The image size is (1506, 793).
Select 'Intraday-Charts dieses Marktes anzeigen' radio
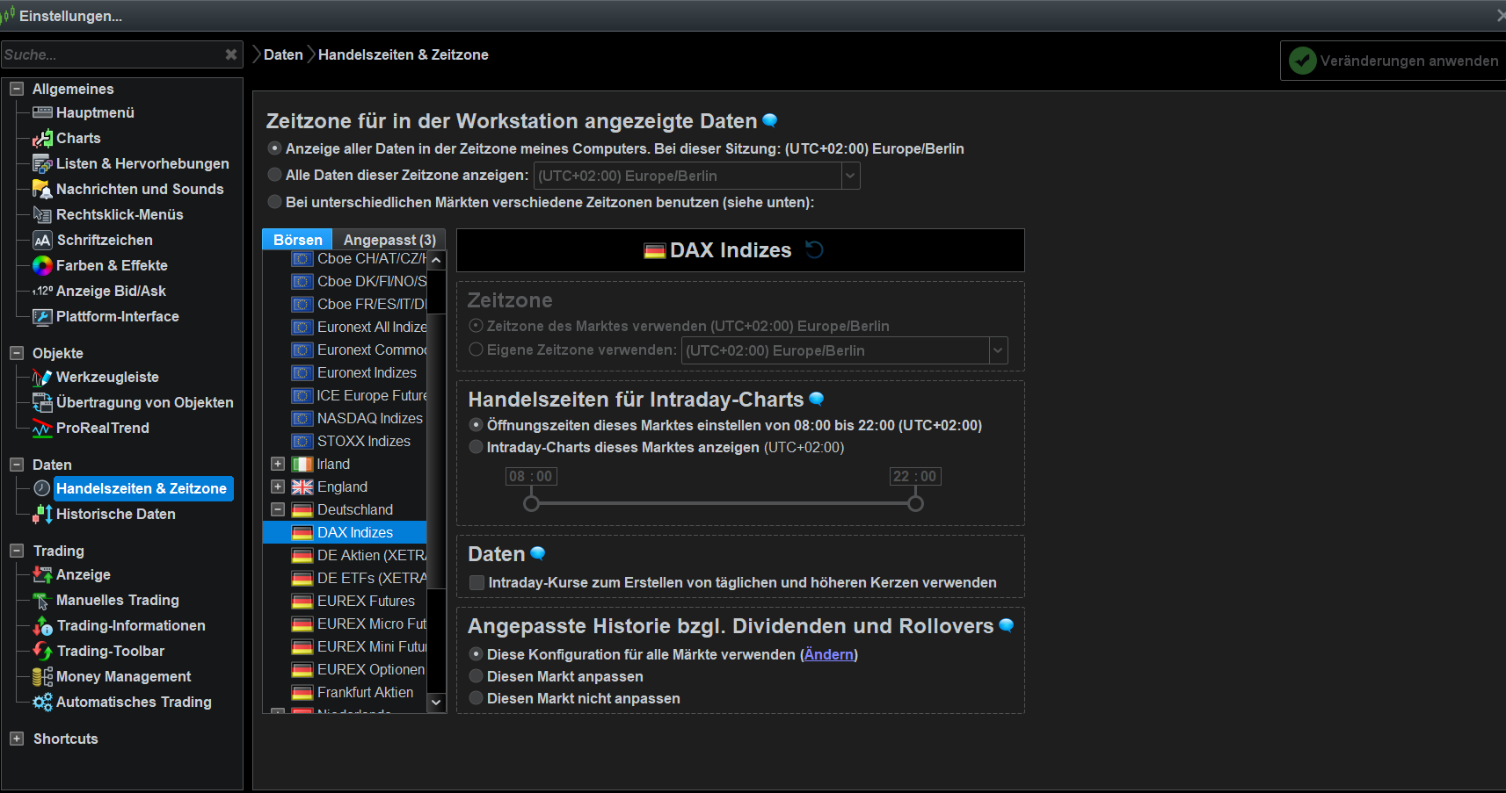(477, 447)
